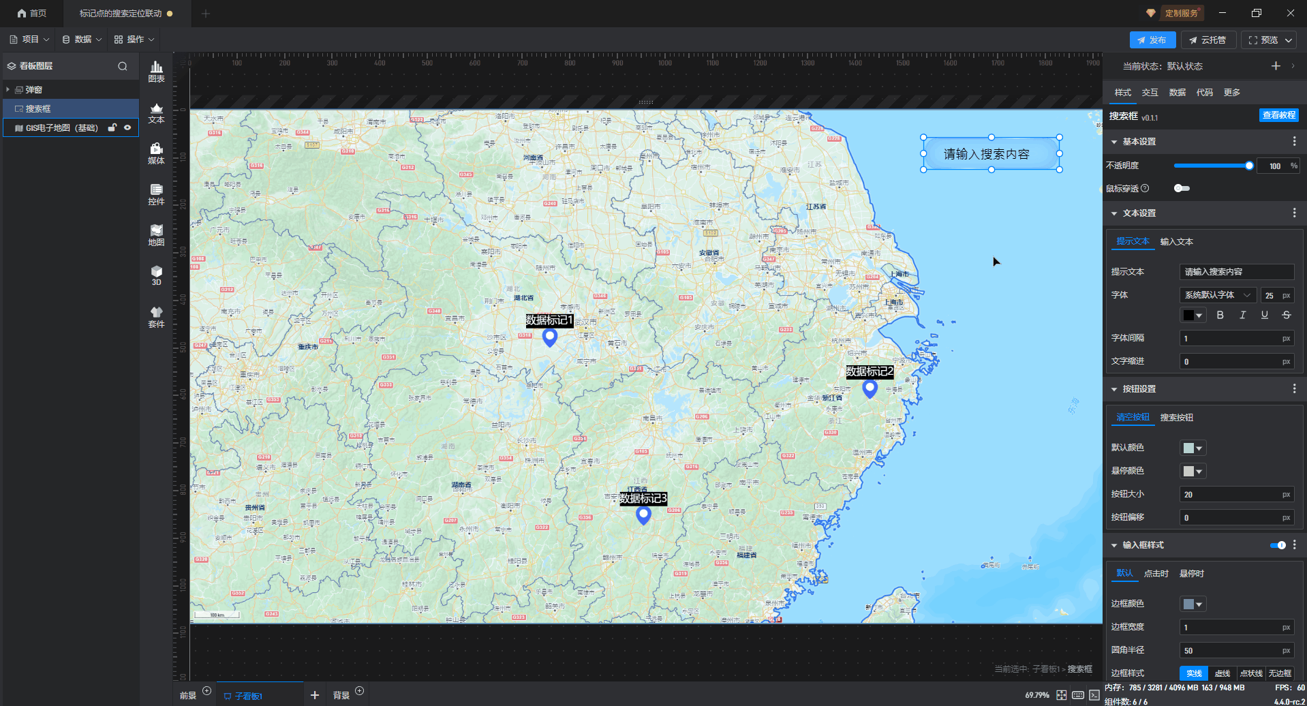
Task: Click the 控件 controls icon in sidebar
Action: click(156, 194)
